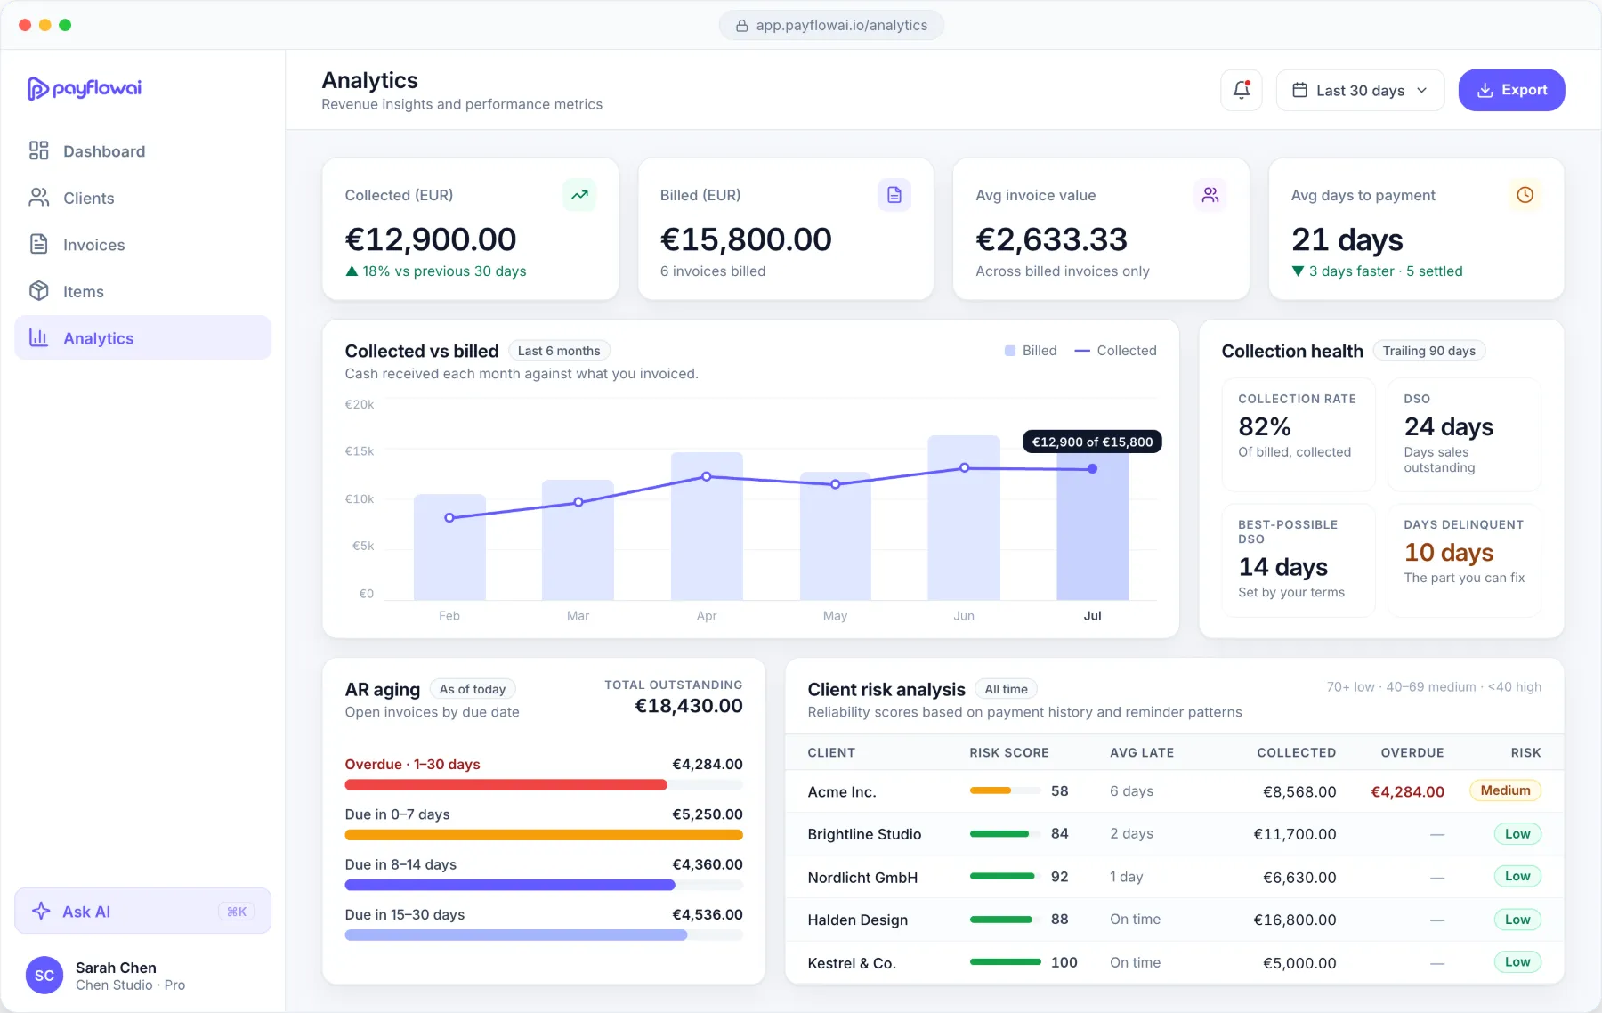1602x1013 pixels.
Task: Go to Clients section
Action: click(x=143, y=198)
